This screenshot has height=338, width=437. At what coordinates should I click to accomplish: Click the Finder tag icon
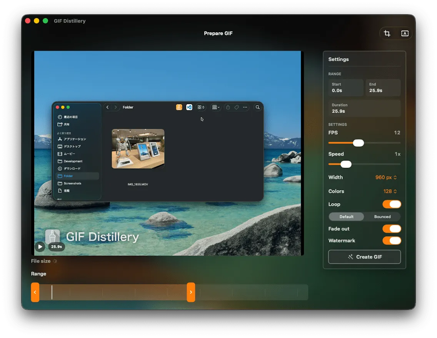(x=237, y=107)
